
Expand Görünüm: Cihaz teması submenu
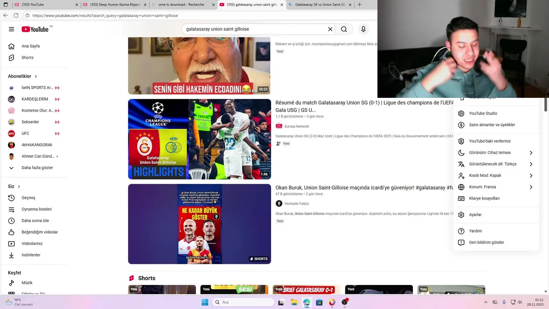tap(496, 153)
